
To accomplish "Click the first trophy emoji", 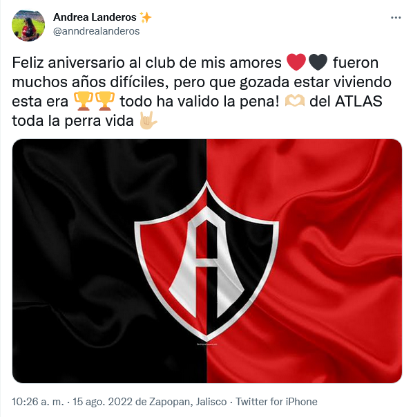I will pos(83,101).
